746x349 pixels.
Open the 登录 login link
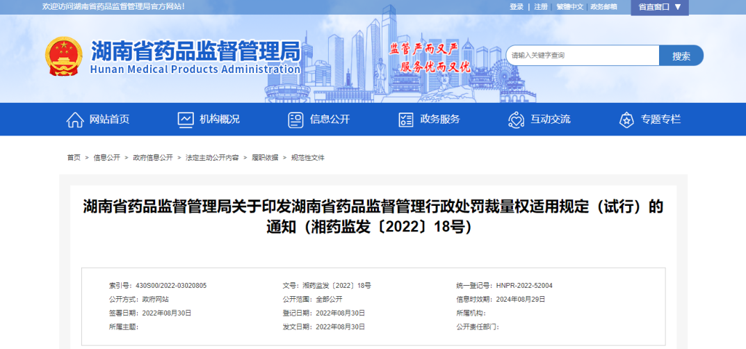pyautogui.click(x=517, y=7)
